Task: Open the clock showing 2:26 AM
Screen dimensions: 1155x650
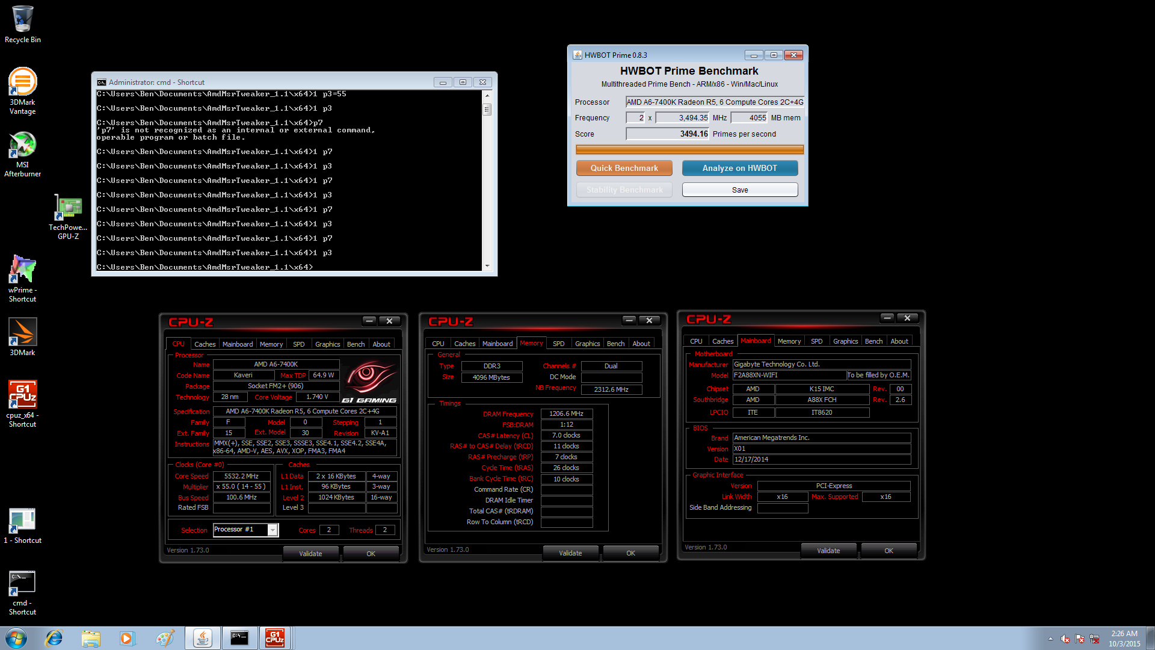Action: 1124,639
